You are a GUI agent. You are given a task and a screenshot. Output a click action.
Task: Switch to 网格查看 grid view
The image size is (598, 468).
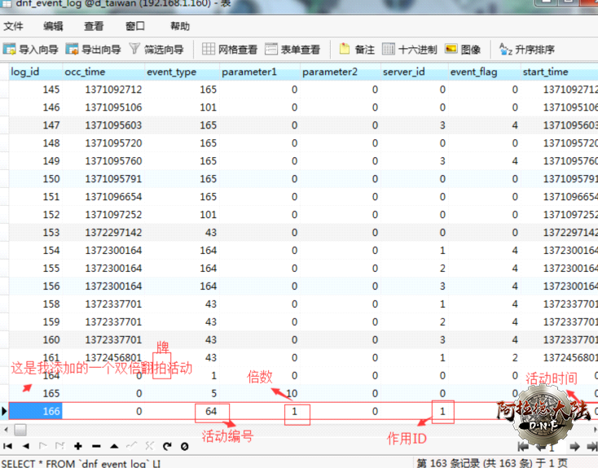[x=230, y=50]
